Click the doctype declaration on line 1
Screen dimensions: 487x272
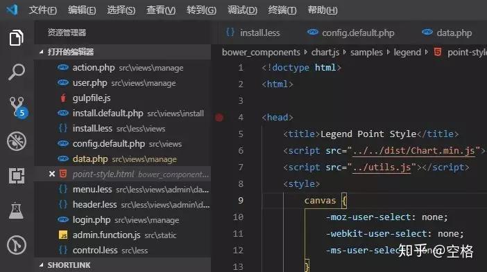tap(301, 68)
